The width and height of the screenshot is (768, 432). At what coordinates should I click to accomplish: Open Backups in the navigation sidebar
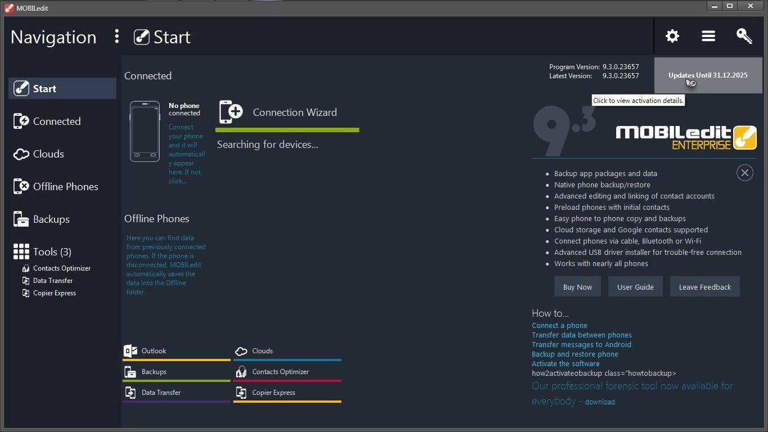point(62,219)
